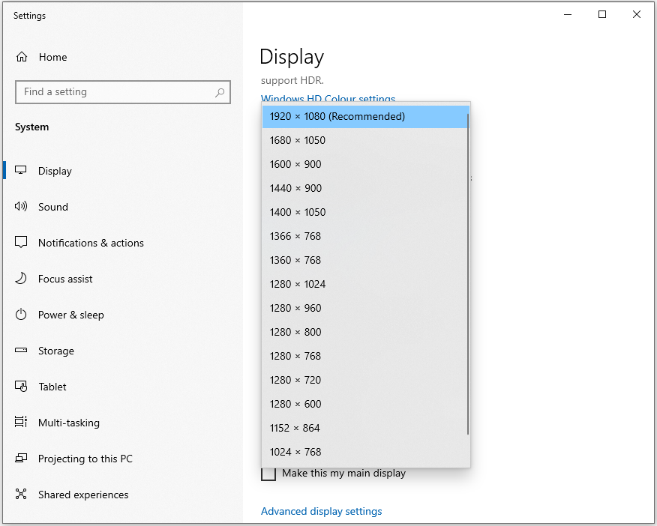The height and width of the screenshot is (526, 657).
Task: Choose 1280 × 600 from the dropdown
Action: point(365,404)
